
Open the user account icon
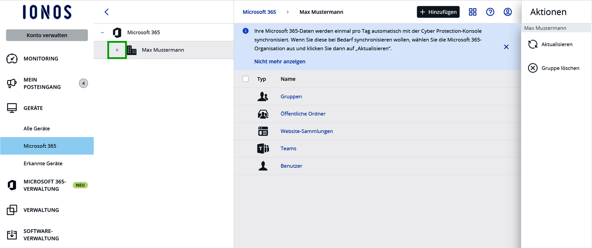tap(508, 12)
